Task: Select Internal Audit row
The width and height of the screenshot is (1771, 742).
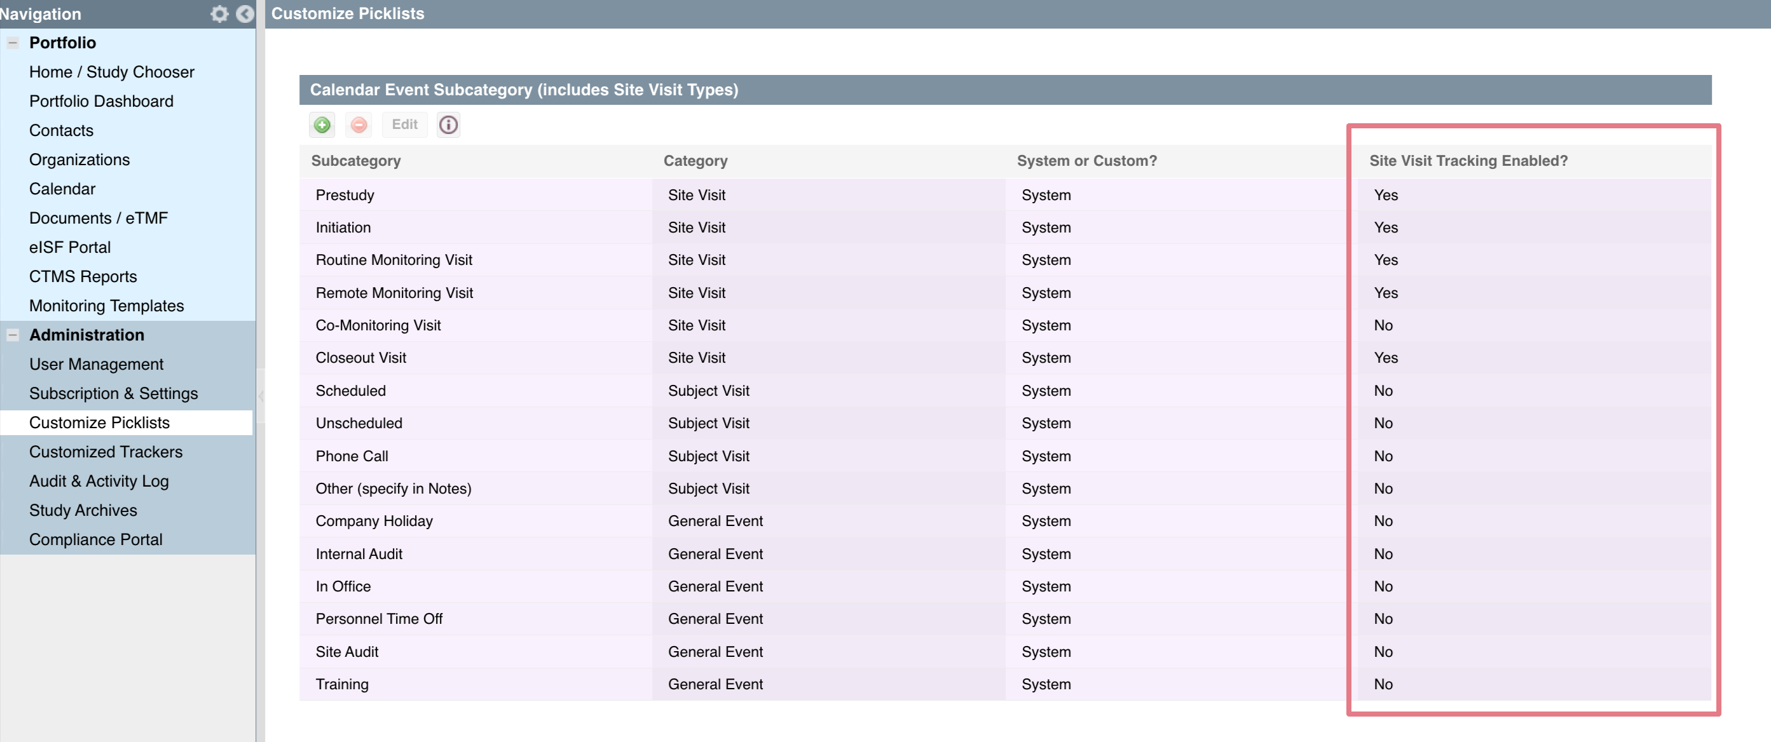Action: [x=1005, y=554]
